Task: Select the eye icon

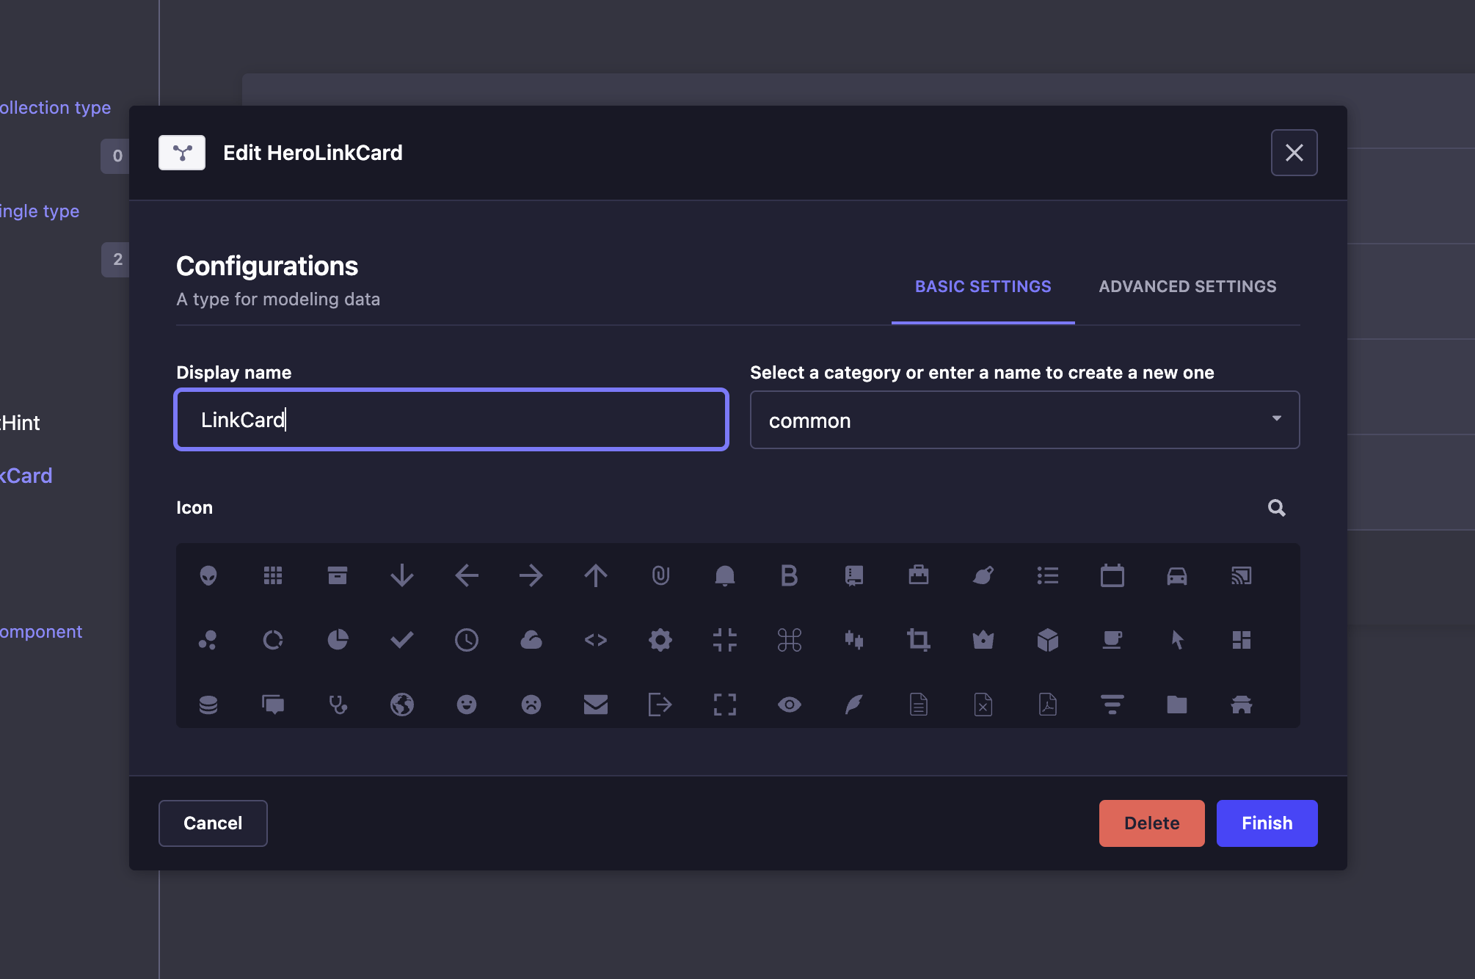Action: click(x=790, y=705)
